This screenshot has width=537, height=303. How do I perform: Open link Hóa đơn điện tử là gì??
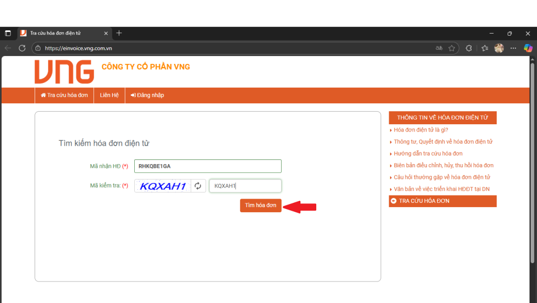click(421, 130)
